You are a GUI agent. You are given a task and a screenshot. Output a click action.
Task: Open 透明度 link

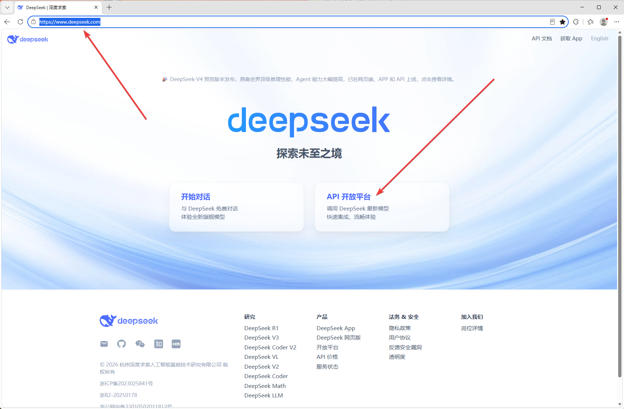point(397,357)
